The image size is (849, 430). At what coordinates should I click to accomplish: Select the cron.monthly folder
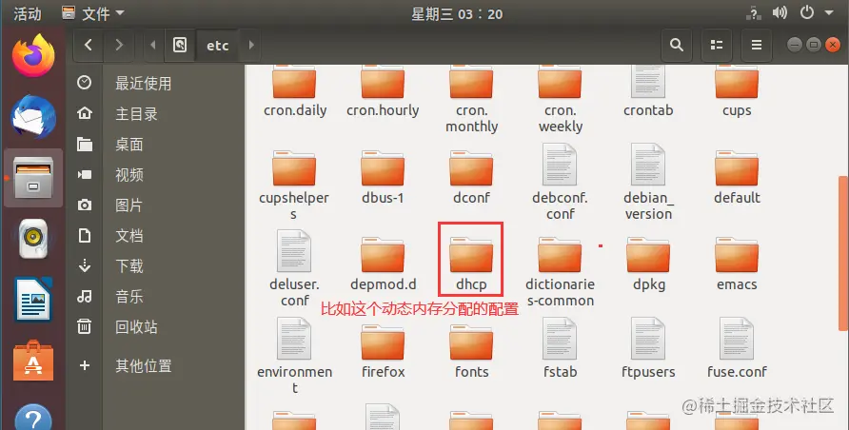(471, 100)
